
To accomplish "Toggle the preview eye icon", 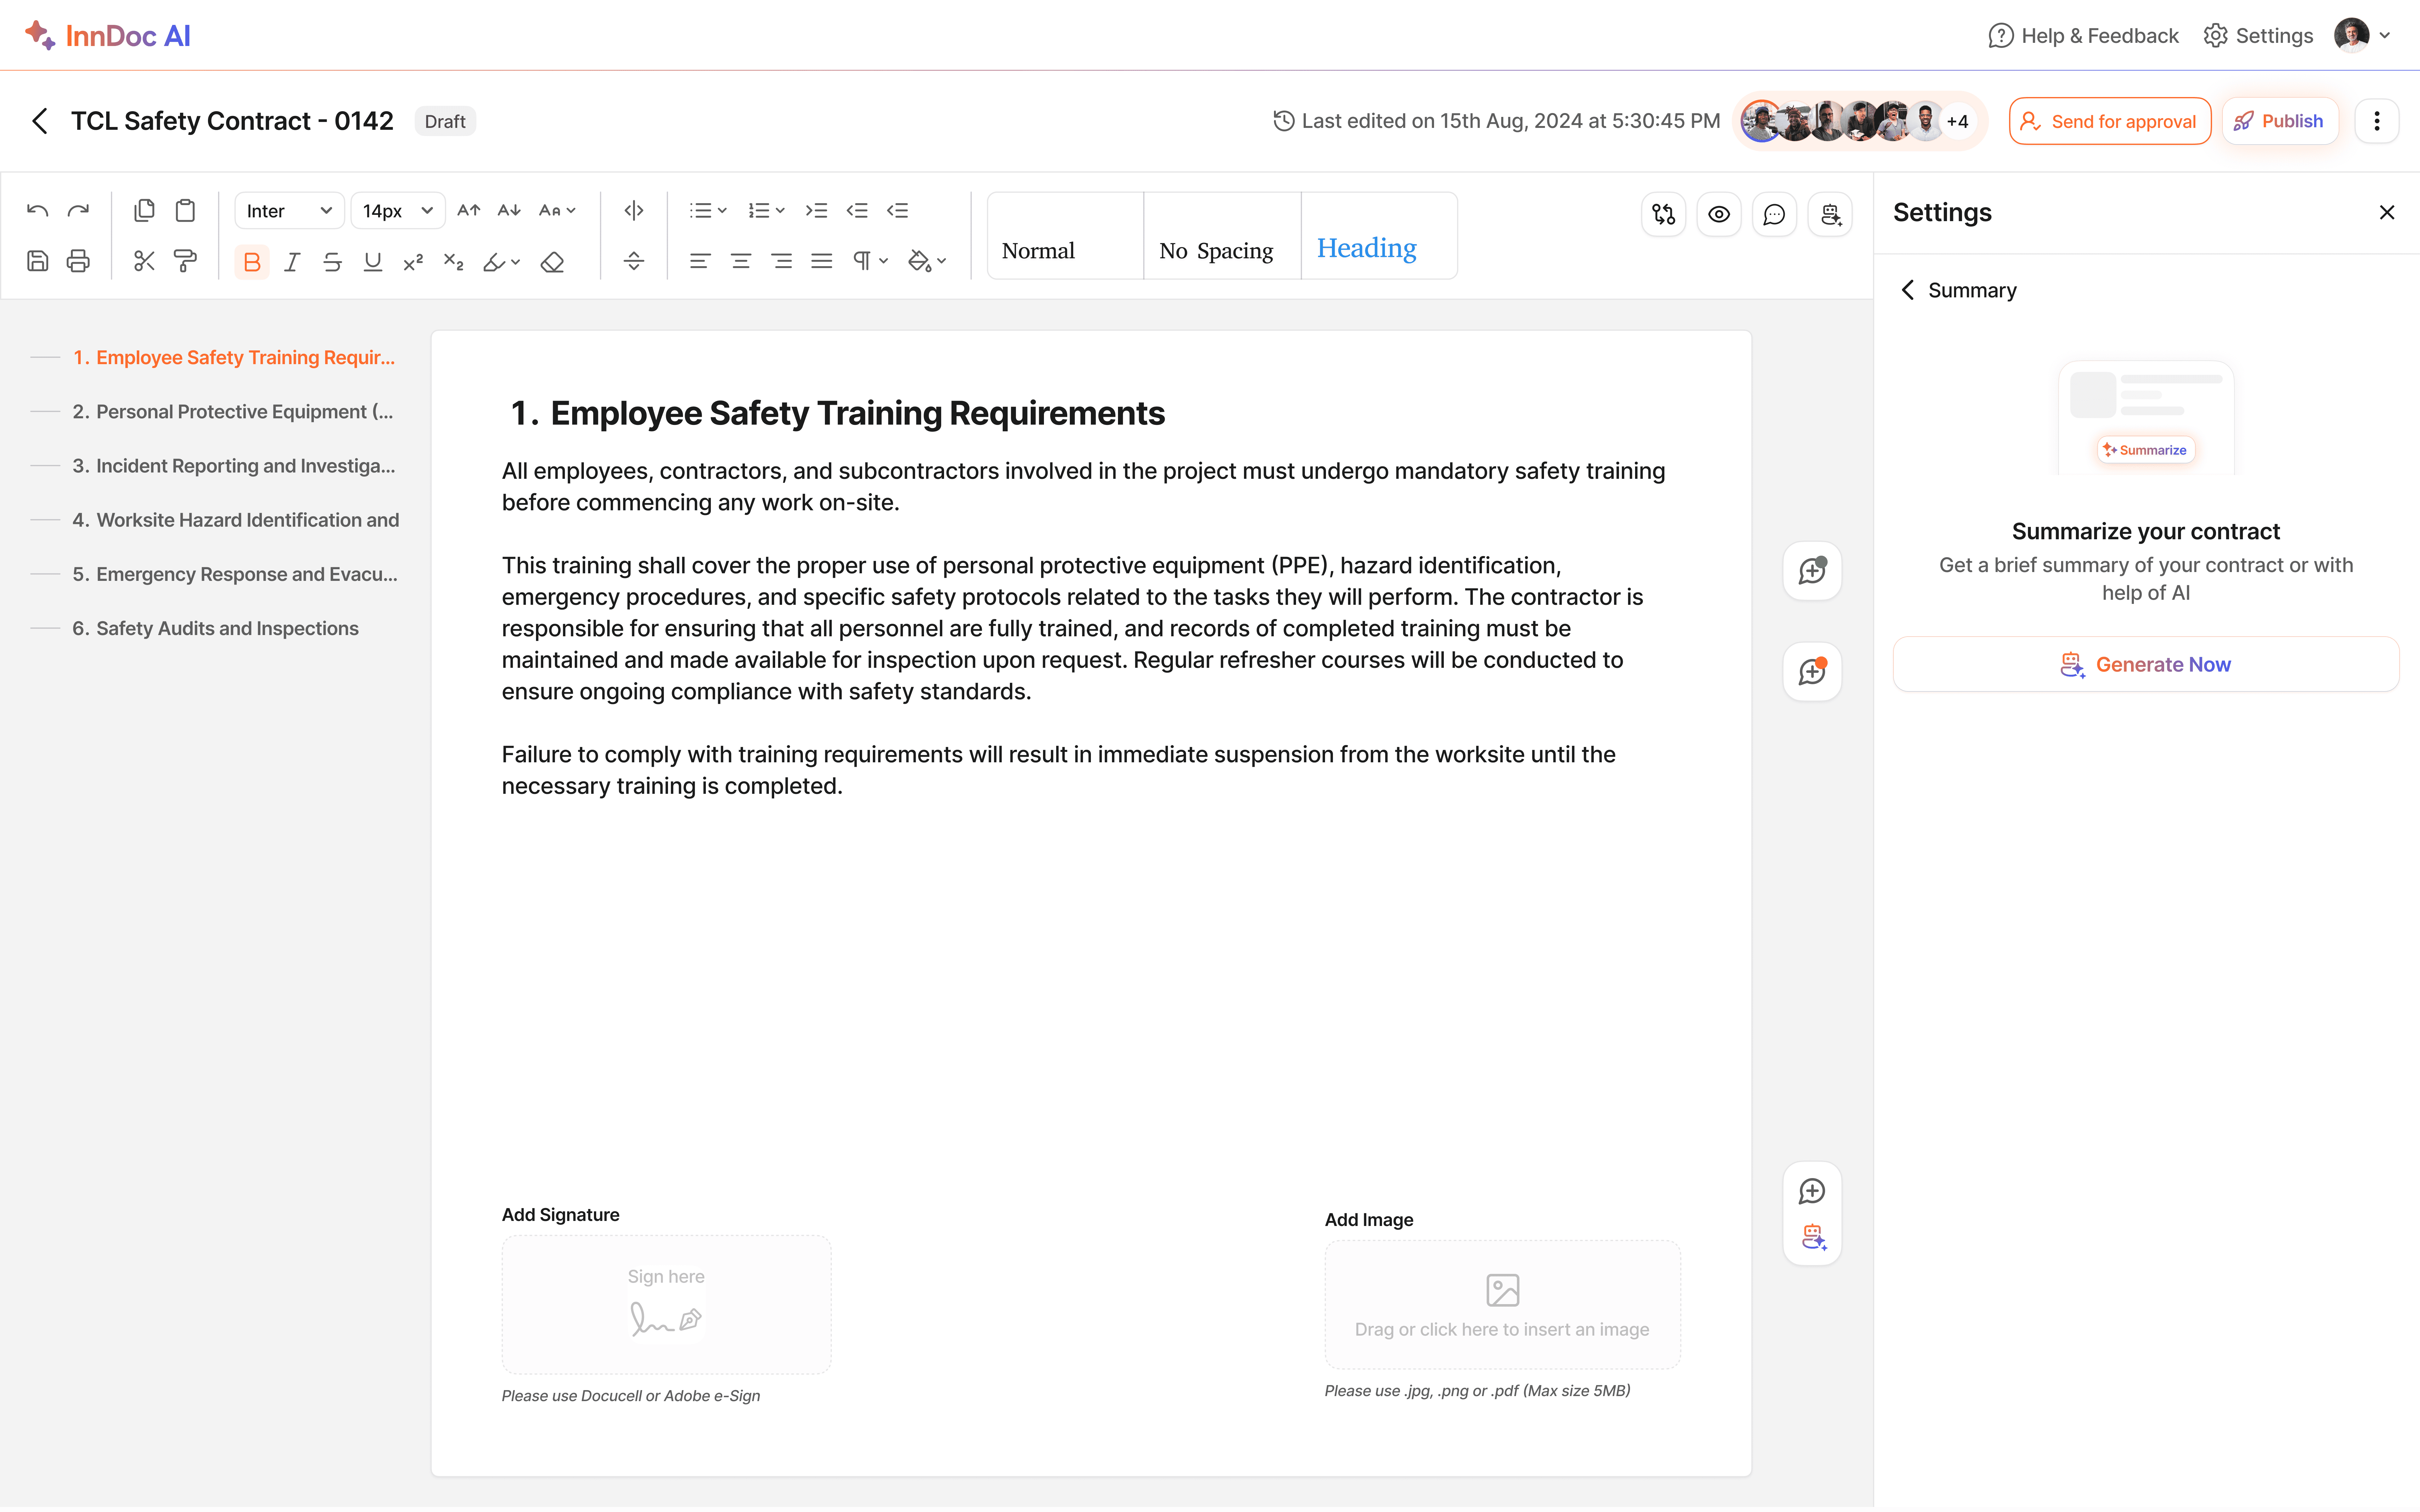I will [x=1719, y=214].
